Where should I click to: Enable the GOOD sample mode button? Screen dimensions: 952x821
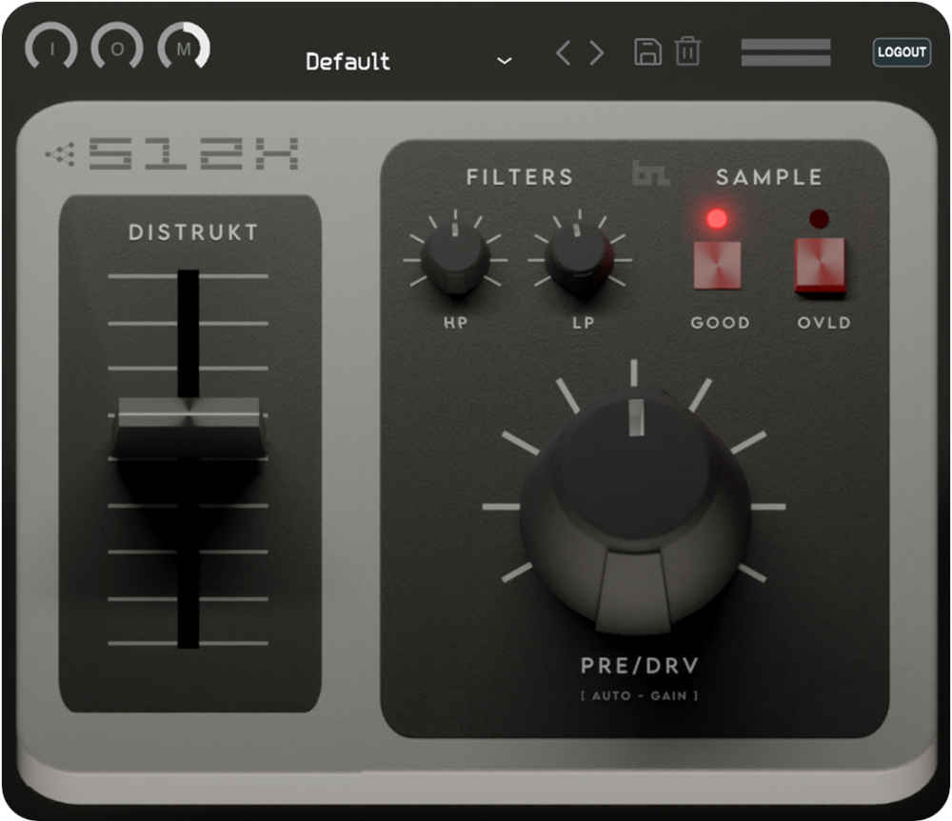click(x=717, y=264)
